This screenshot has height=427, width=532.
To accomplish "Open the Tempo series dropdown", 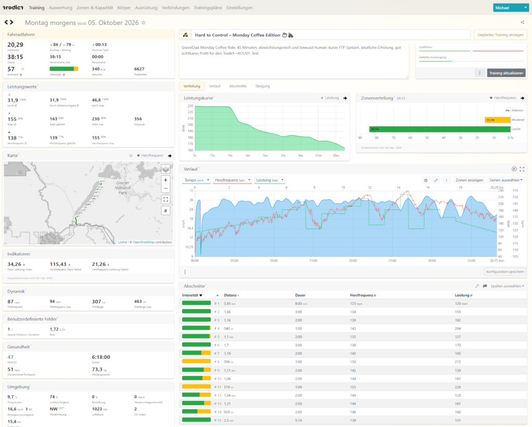I will click(196, 180).
